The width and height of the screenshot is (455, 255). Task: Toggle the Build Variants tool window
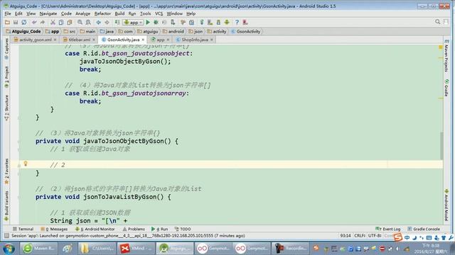[x=6, y=206]
